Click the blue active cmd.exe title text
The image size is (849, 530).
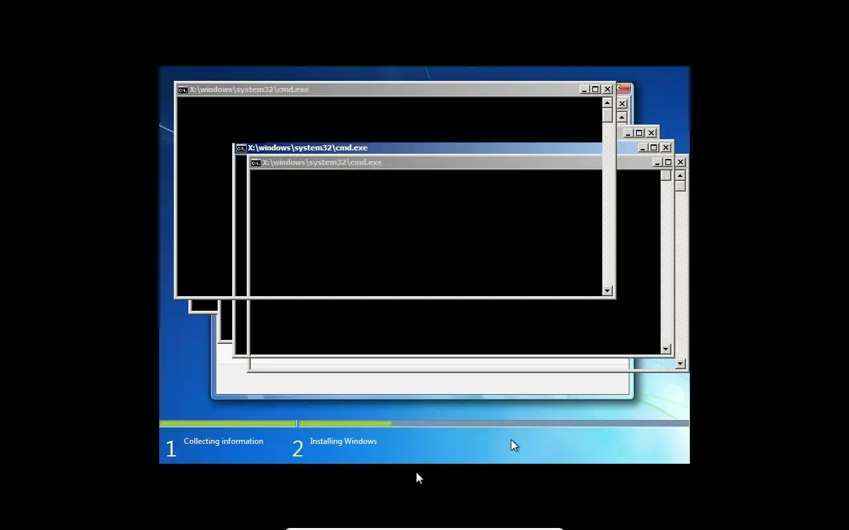coord(308,148)
